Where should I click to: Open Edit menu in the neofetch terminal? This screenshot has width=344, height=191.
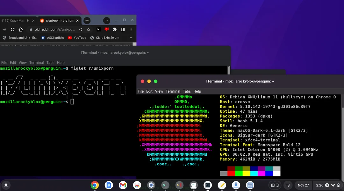(149, 91)
